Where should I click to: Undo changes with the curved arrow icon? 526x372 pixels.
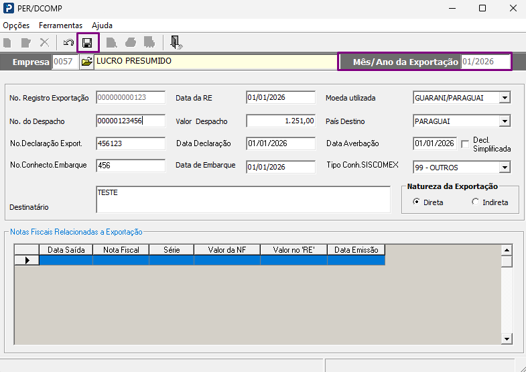68,43
